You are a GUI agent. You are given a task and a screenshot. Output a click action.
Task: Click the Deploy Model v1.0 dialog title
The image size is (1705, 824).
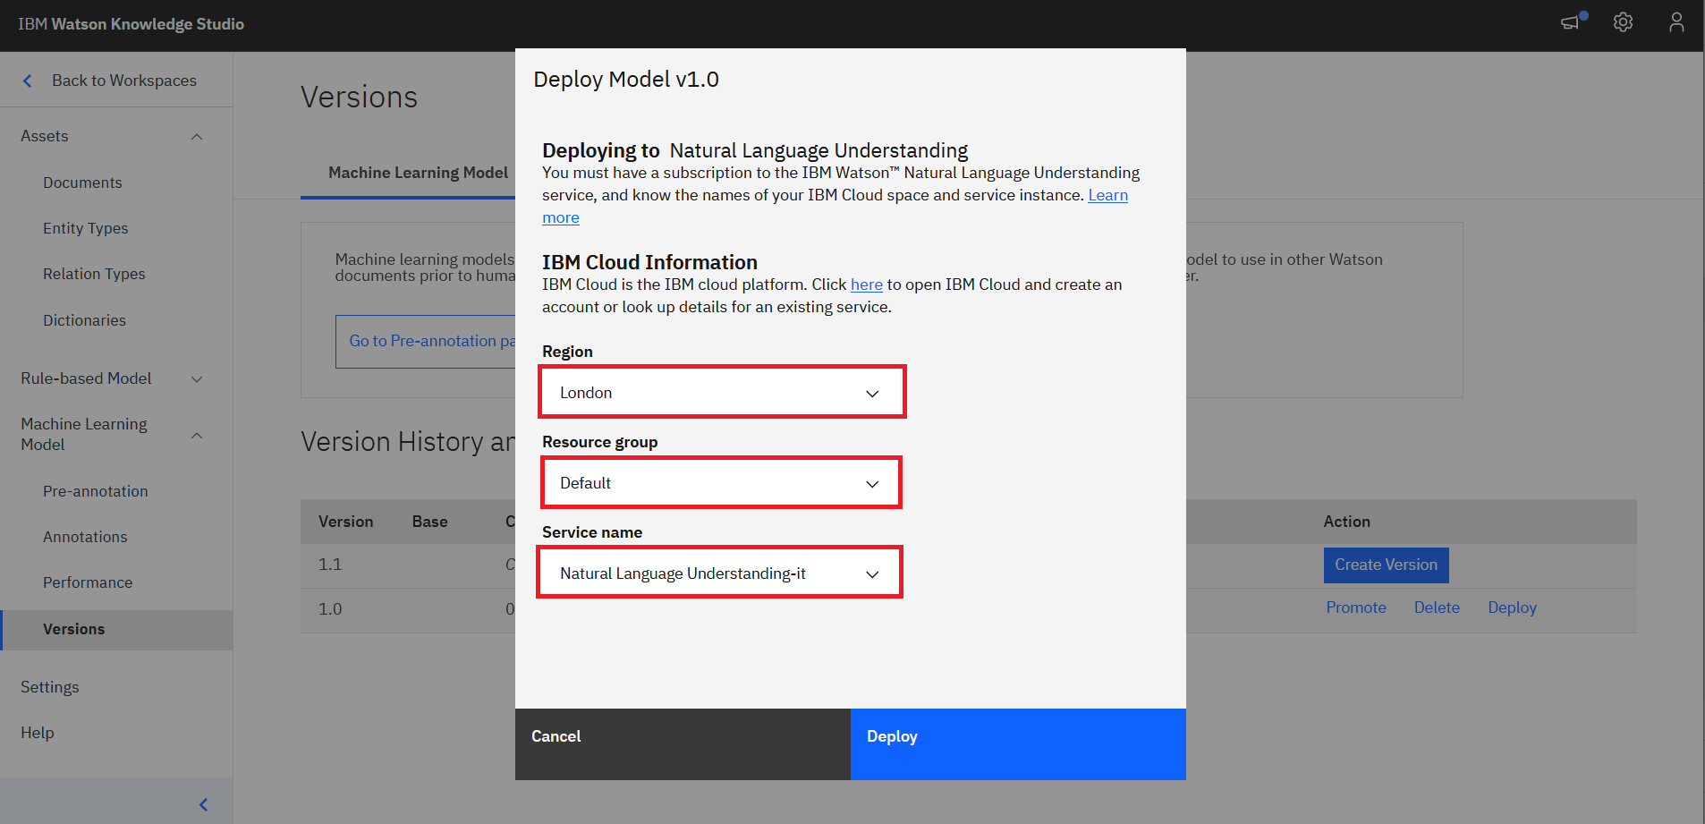pos(626,80)
